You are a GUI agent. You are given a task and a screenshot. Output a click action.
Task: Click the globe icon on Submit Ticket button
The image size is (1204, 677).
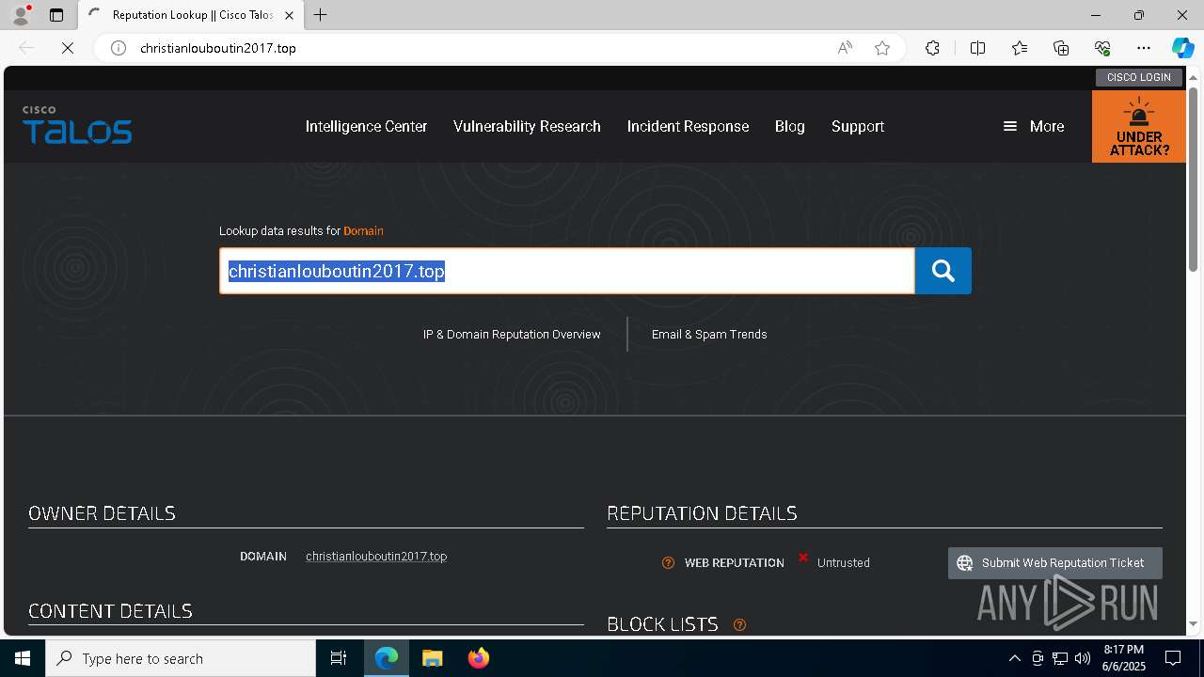pyautogui.click(x=964, y=563)
